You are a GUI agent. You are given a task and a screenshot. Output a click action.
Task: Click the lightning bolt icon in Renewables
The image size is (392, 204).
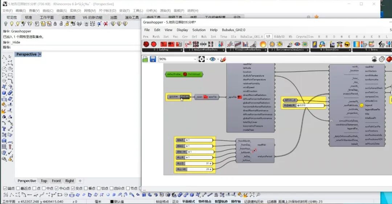[x=314, y=45]
